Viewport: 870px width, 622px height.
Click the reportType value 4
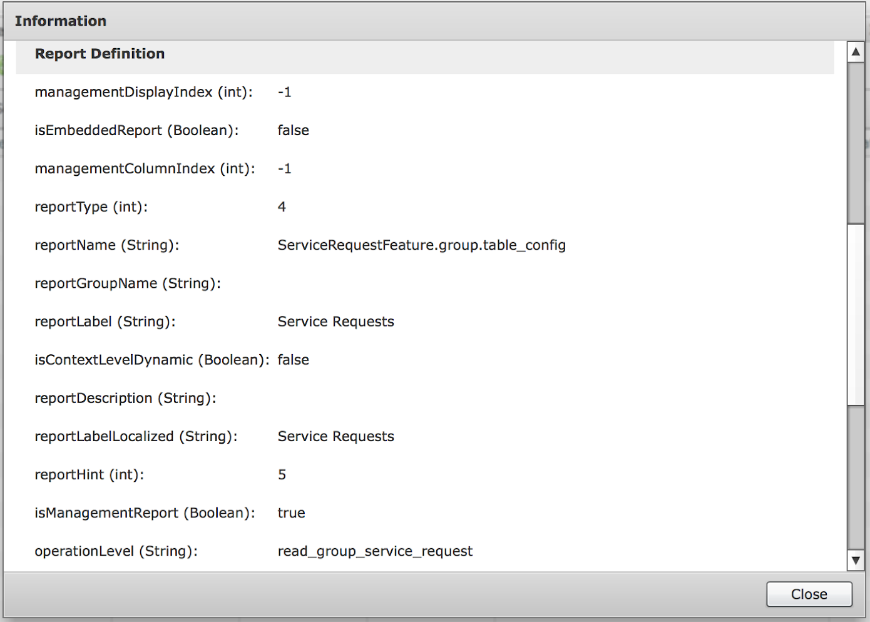282,206
